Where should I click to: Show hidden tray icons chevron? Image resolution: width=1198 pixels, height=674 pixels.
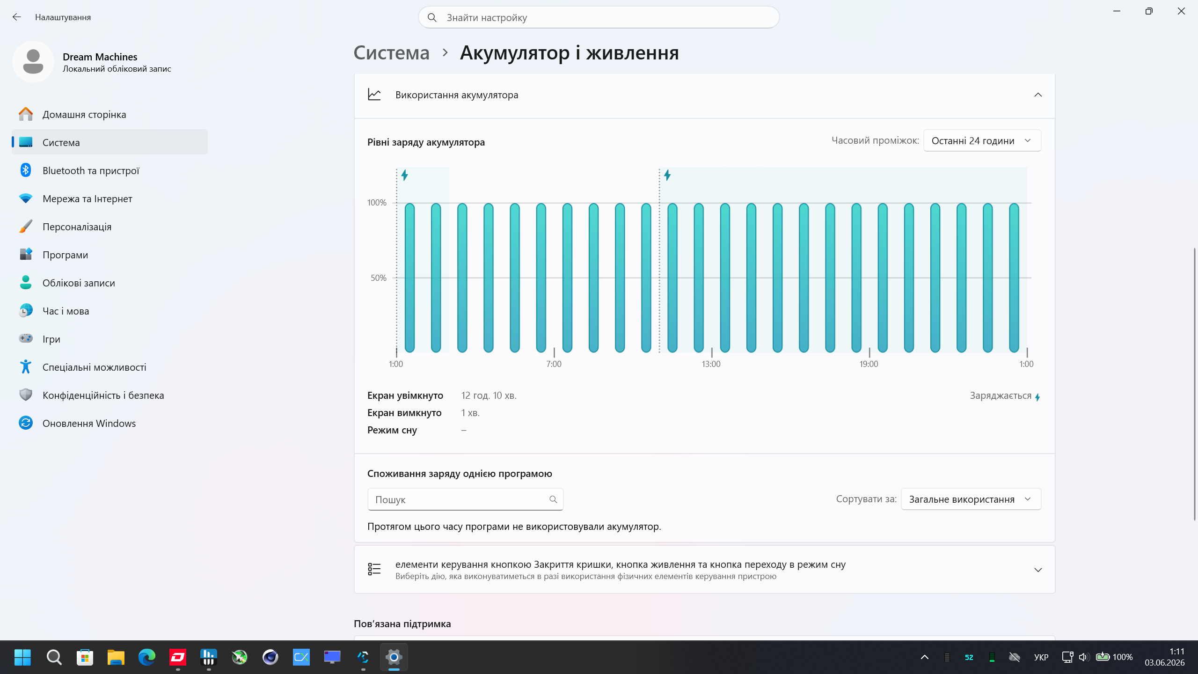tap(924, 657)
